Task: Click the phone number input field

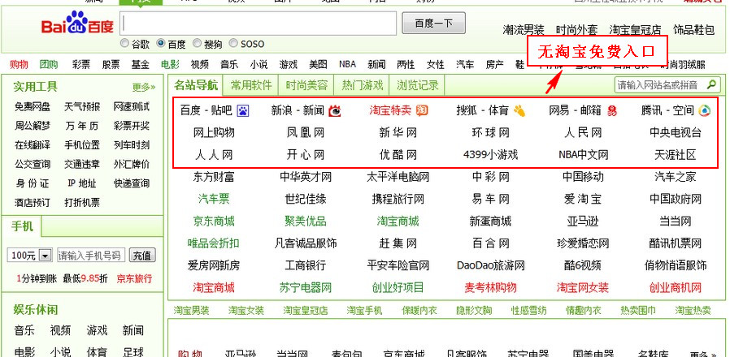Action: [x=91, y=256]
